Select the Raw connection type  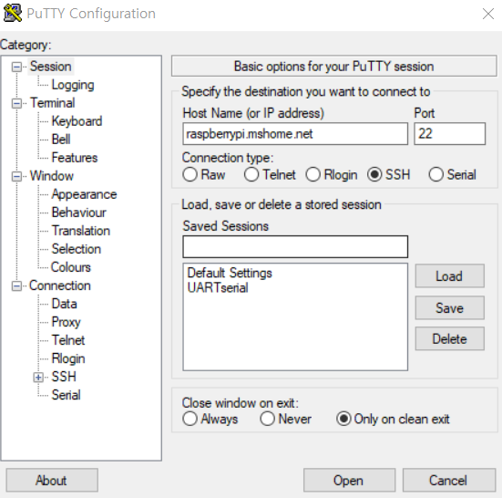point(190,174)
